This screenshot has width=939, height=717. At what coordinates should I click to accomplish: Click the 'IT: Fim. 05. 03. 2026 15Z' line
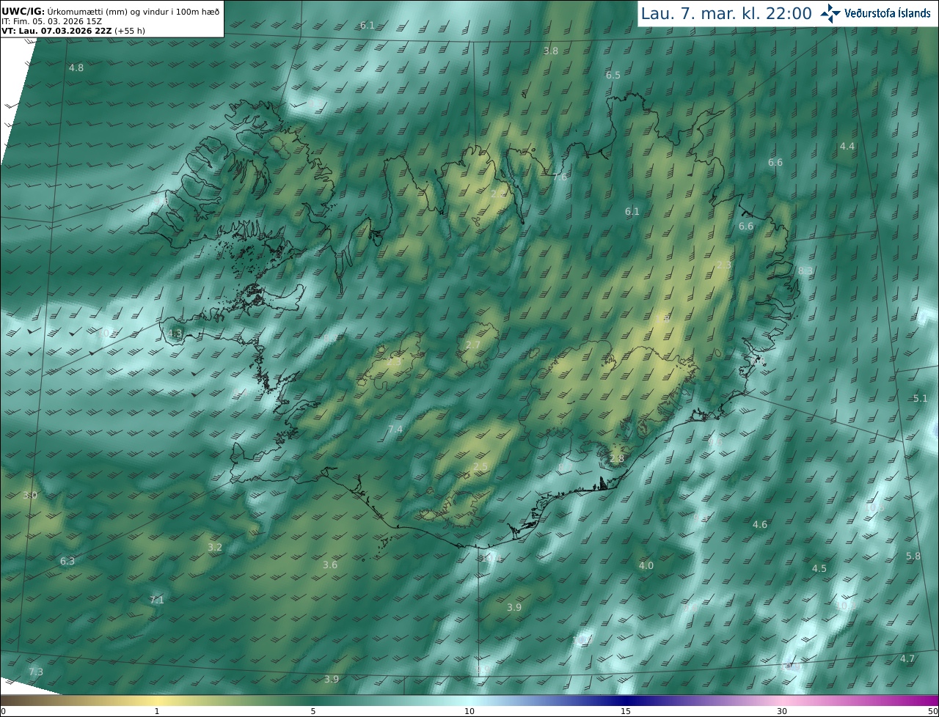pos(52,21)
